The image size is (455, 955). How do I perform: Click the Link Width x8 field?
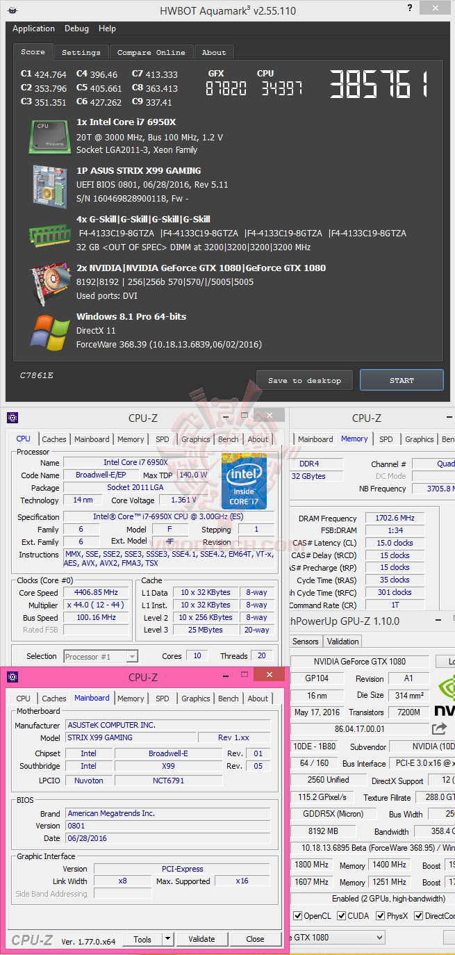click(x=122, y=881)
